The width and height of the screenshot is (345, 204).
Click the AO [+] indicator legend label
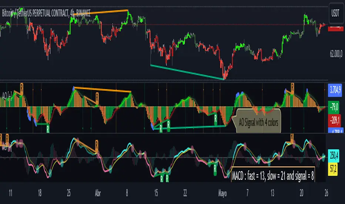point(7,96)
